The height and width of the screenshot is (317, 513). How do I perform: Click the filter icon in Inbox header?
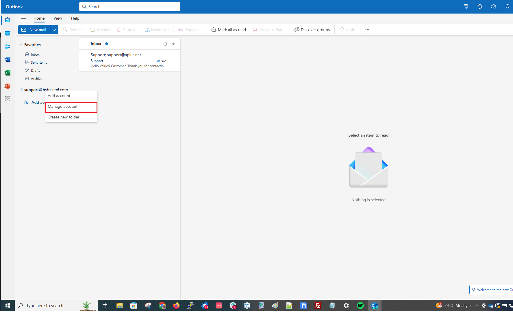point(173,44)
